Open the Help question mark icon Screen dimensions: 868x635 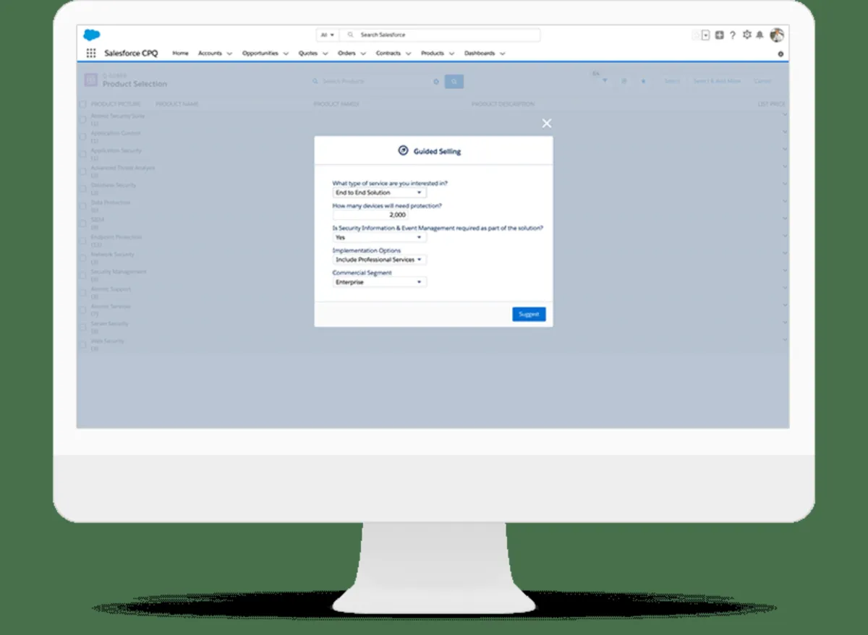pyautogui.click(x=733, y=35)
